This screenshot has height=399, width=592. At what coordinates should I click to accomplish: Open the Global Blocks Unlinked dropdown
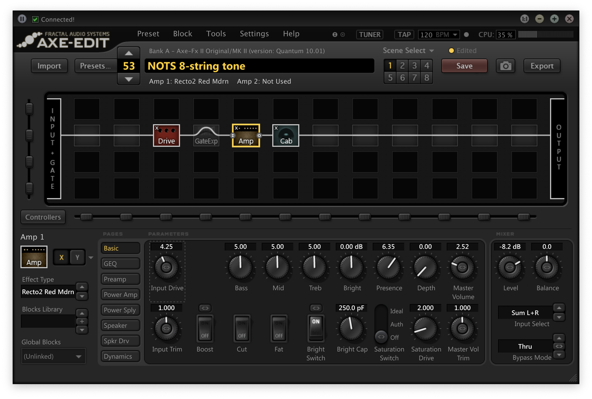(53, 356)
